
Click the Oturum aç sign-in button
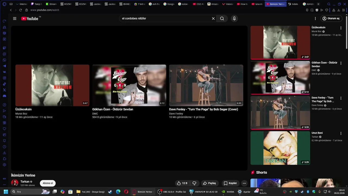331,19
